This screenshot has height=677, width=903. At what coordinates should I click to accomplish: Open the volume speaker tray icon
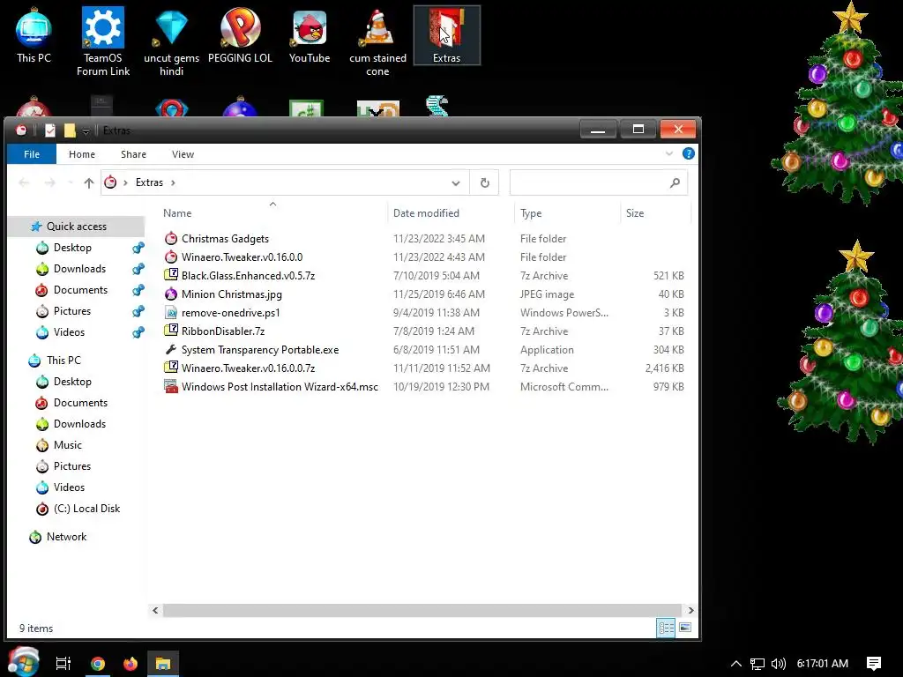[x=778, y=663]
